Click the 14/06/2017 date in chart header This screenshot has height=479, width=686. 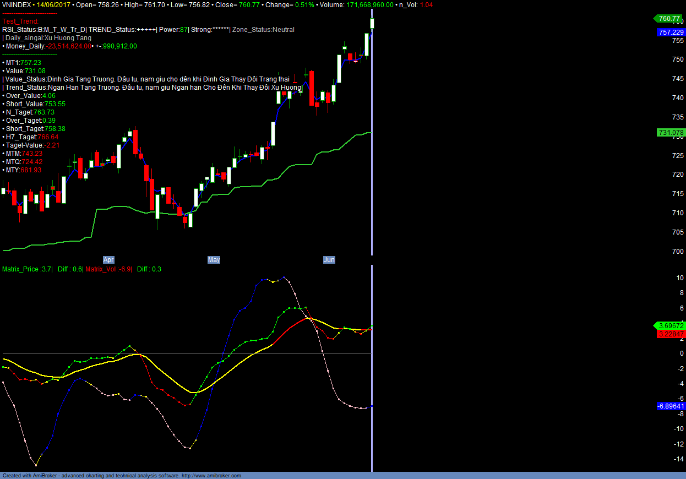(53, 4)
